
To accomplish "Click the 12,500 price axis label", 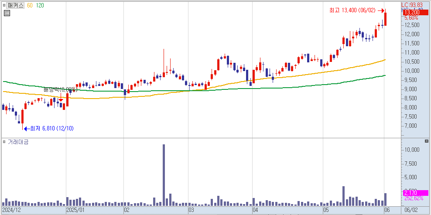I will click(412, 25).
